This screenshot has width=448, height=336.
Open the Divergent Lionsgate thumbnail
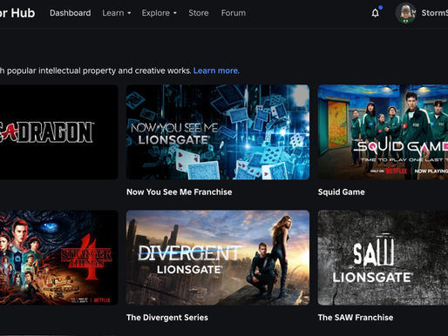pyautogui.click(x=218, y=258)
